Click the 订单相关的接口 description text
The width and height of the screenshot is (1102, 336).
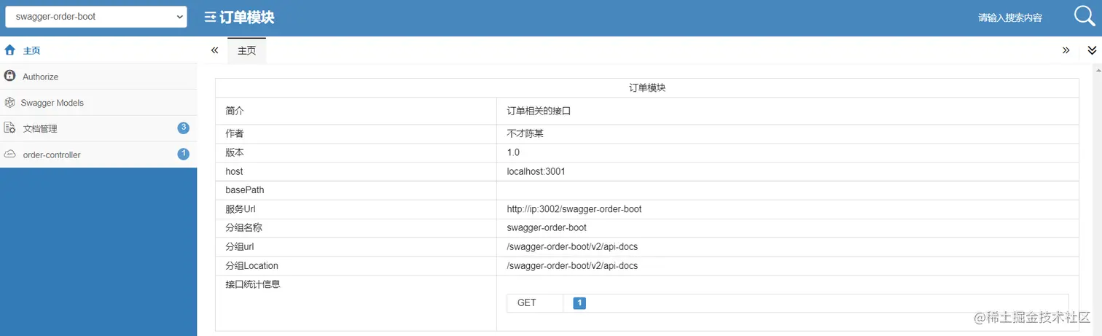539,112
